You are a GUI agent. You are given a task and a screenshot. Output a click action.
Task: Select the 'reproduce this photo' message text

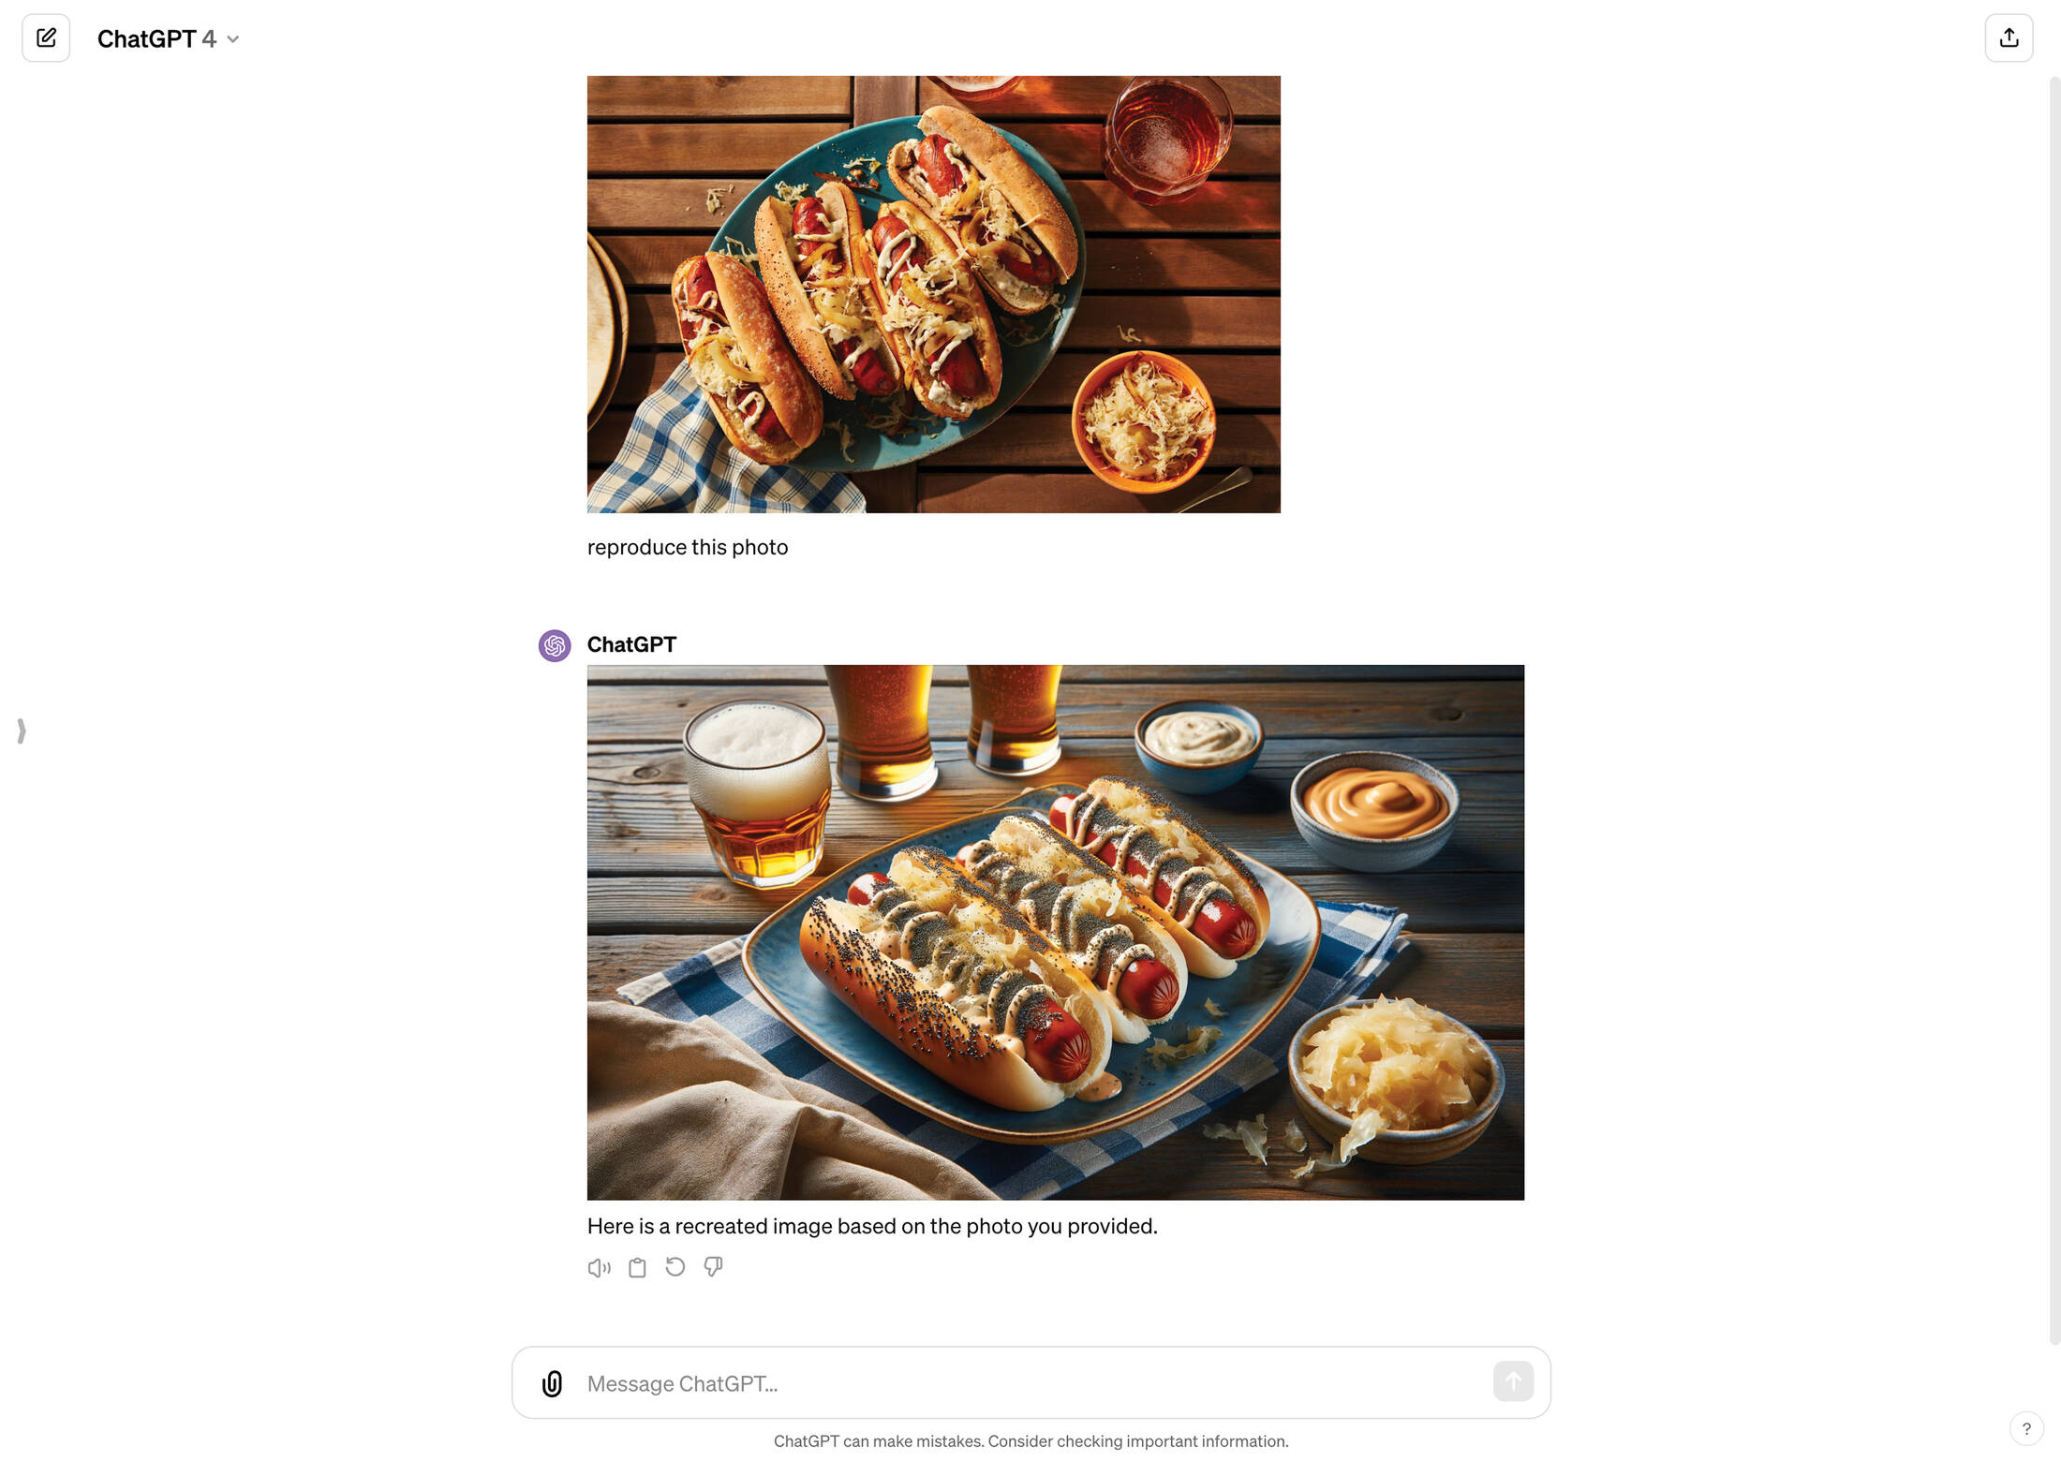688,547
